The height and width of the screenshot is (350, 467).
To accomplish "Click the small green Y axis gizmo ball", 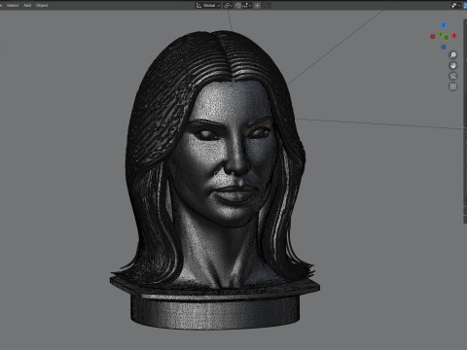I will coord(441,35).
